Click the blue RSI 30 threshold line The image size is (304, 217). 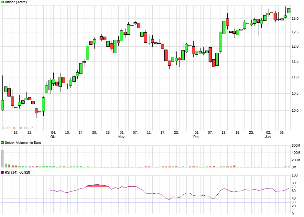click(x=146, y=201)
